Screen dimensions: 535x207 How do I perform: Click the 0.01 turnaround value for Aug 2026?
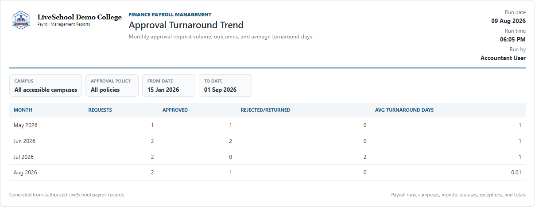coord(516,173)
